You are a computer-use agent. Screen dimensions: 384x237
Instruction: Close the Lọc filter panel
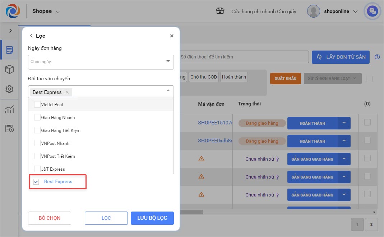[172, 36]
